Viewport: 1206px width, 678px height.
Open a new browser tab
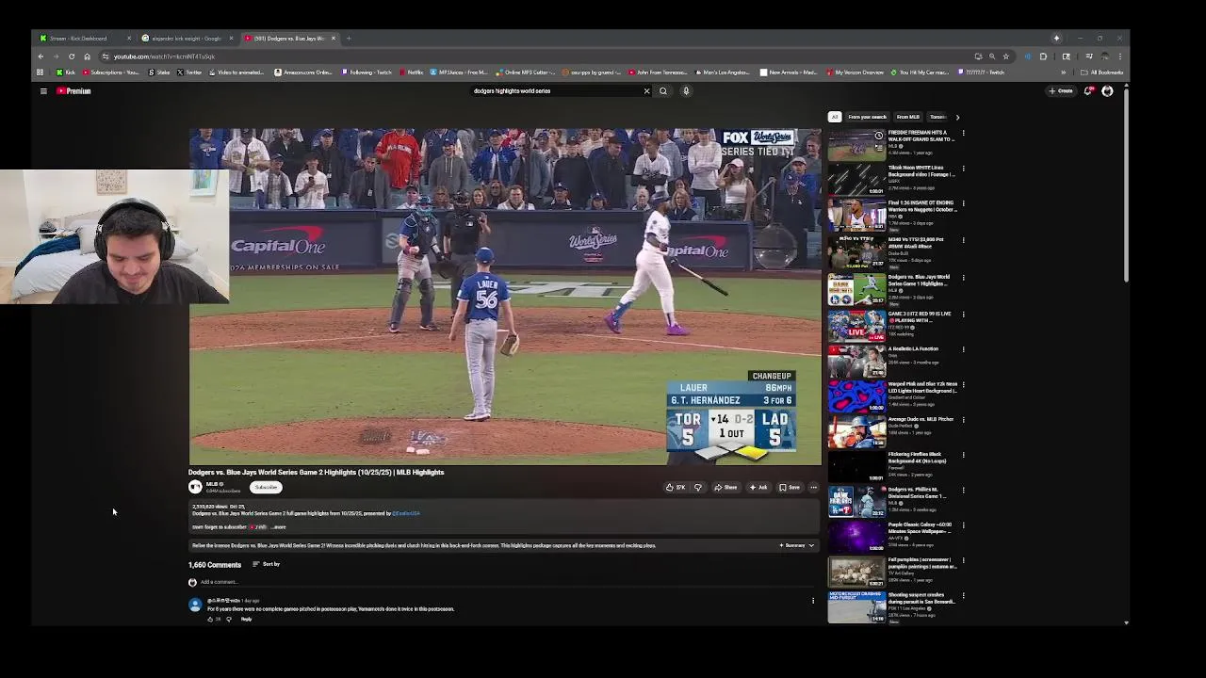coord(349,39)
